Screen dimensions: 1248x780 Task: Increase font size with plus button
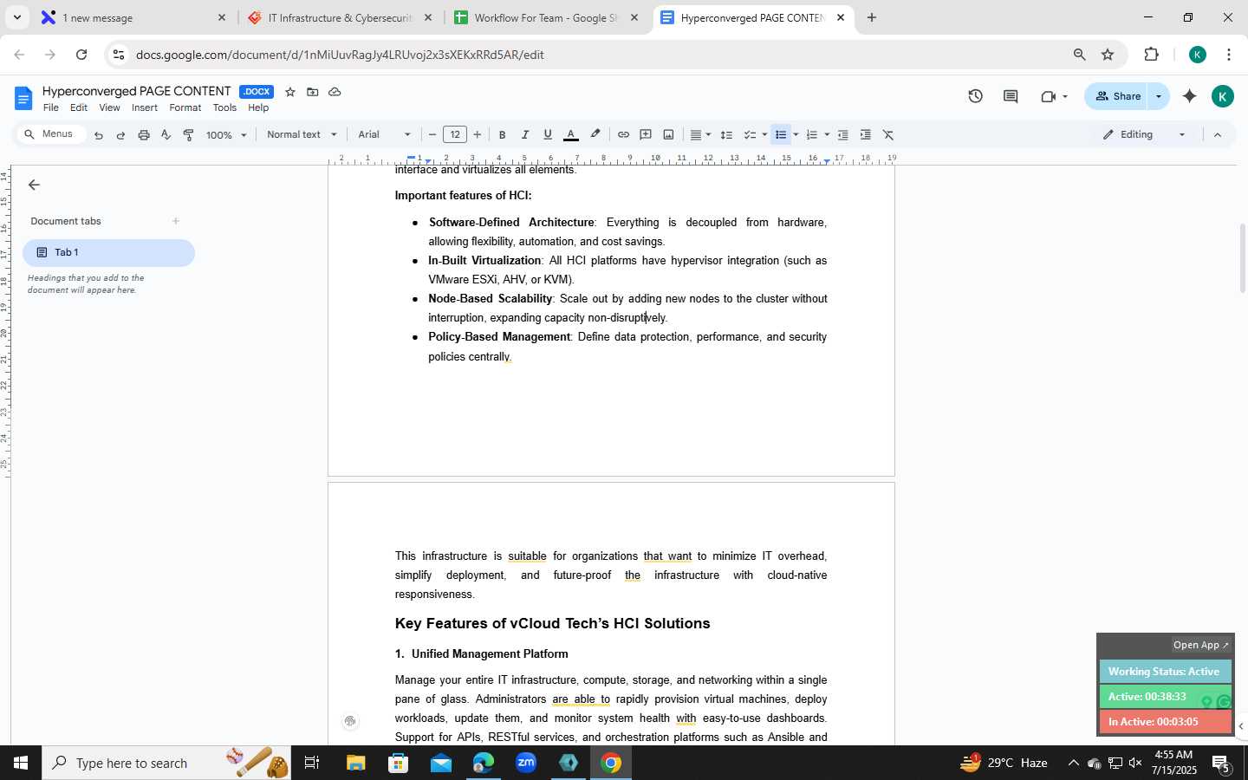[x=478, y=135]
